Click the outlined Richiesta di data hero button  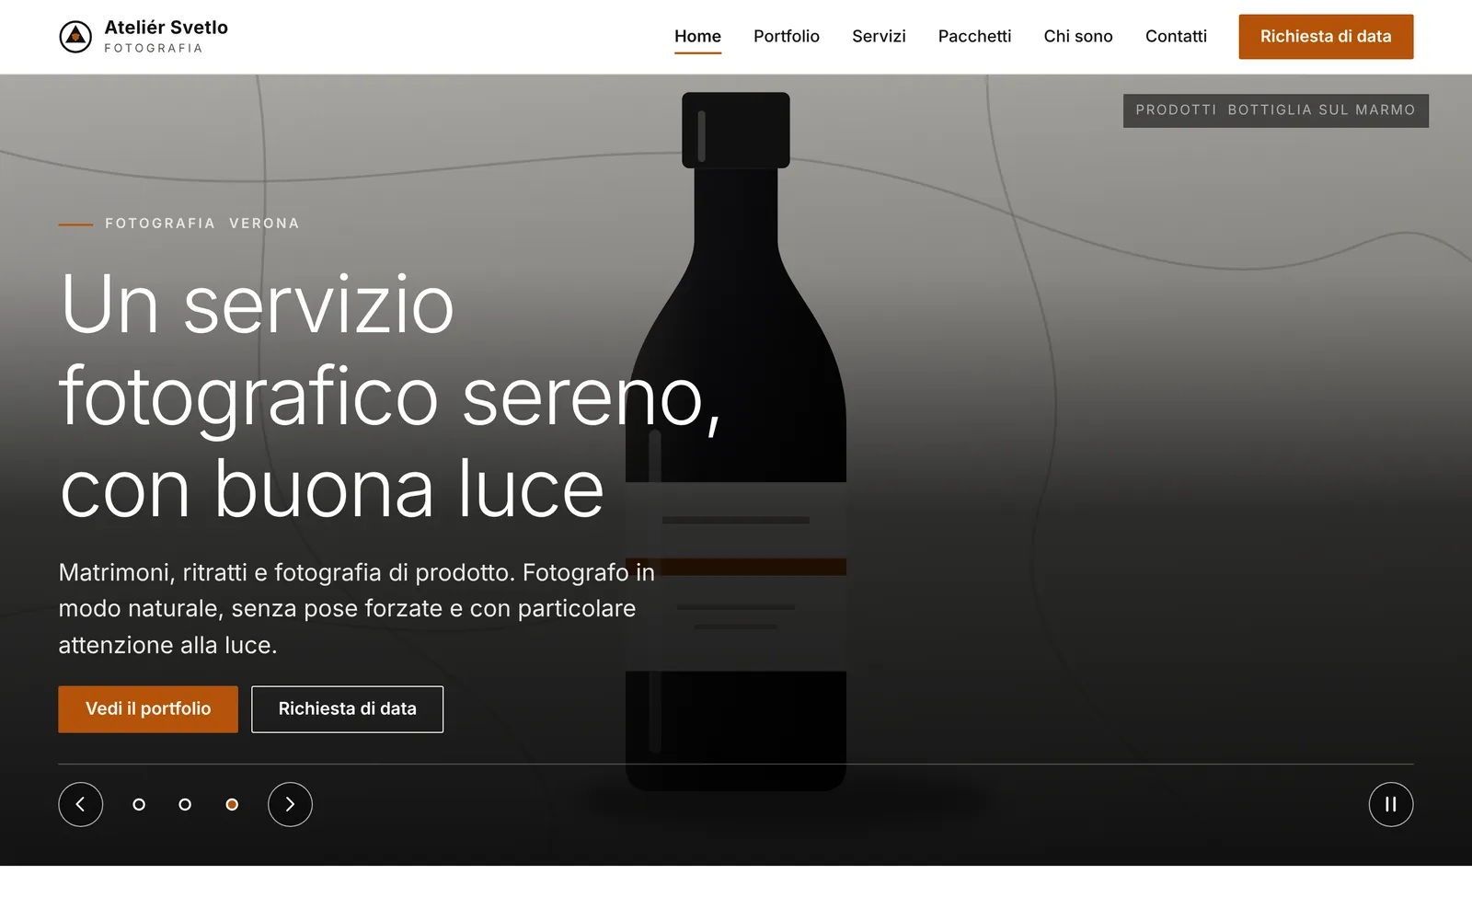(x=347, y=709)
